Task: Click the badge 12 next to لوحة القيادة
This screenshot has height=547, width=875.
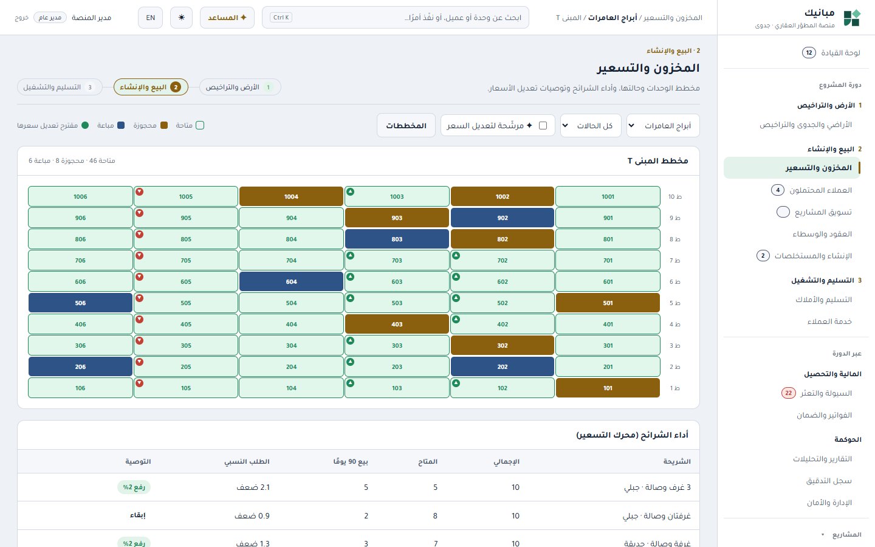Action: (809, 53)
